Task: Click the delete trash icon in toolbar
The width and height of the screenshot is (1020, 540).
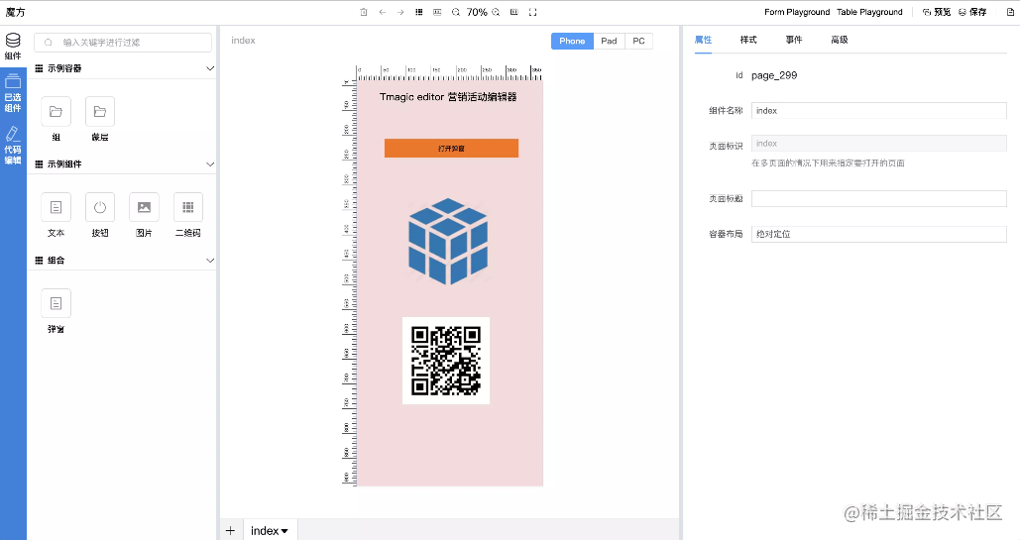Action: click(x=364, y=12)
